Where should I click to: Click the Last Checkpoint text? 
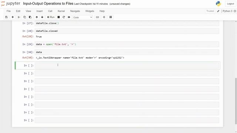tap(91, 4)
